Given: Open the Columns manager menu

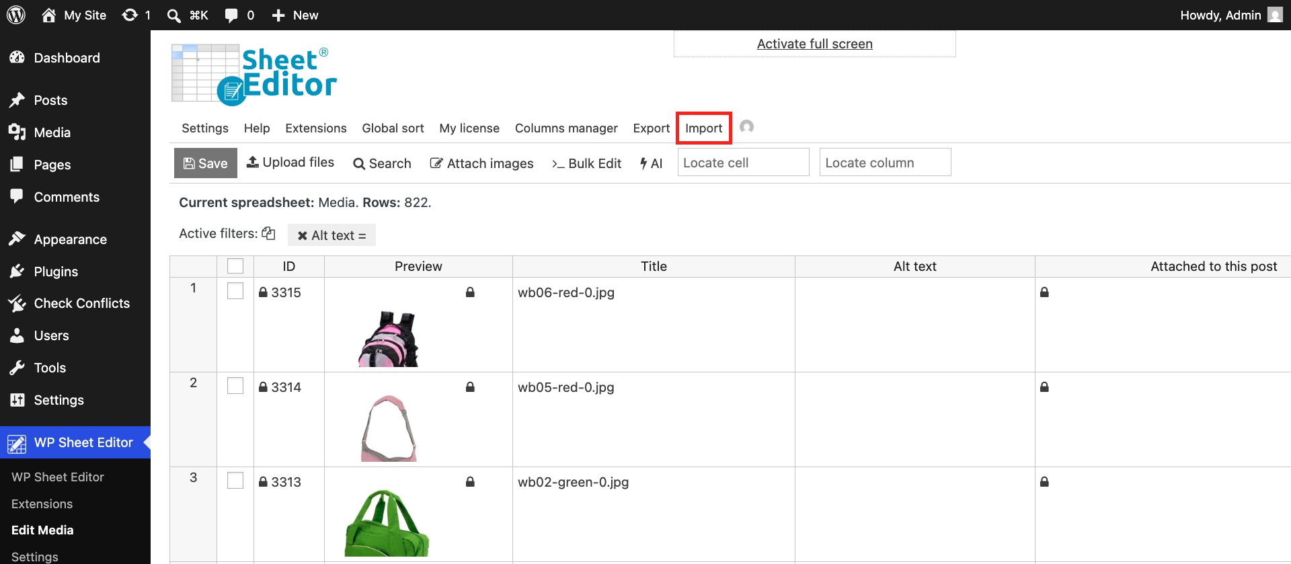Looking at the screenshot, I should pos(566,128).
